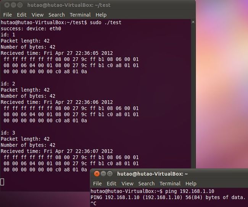
Task: Click the 'id: 2' line
Action: click(x=8, y=83)
